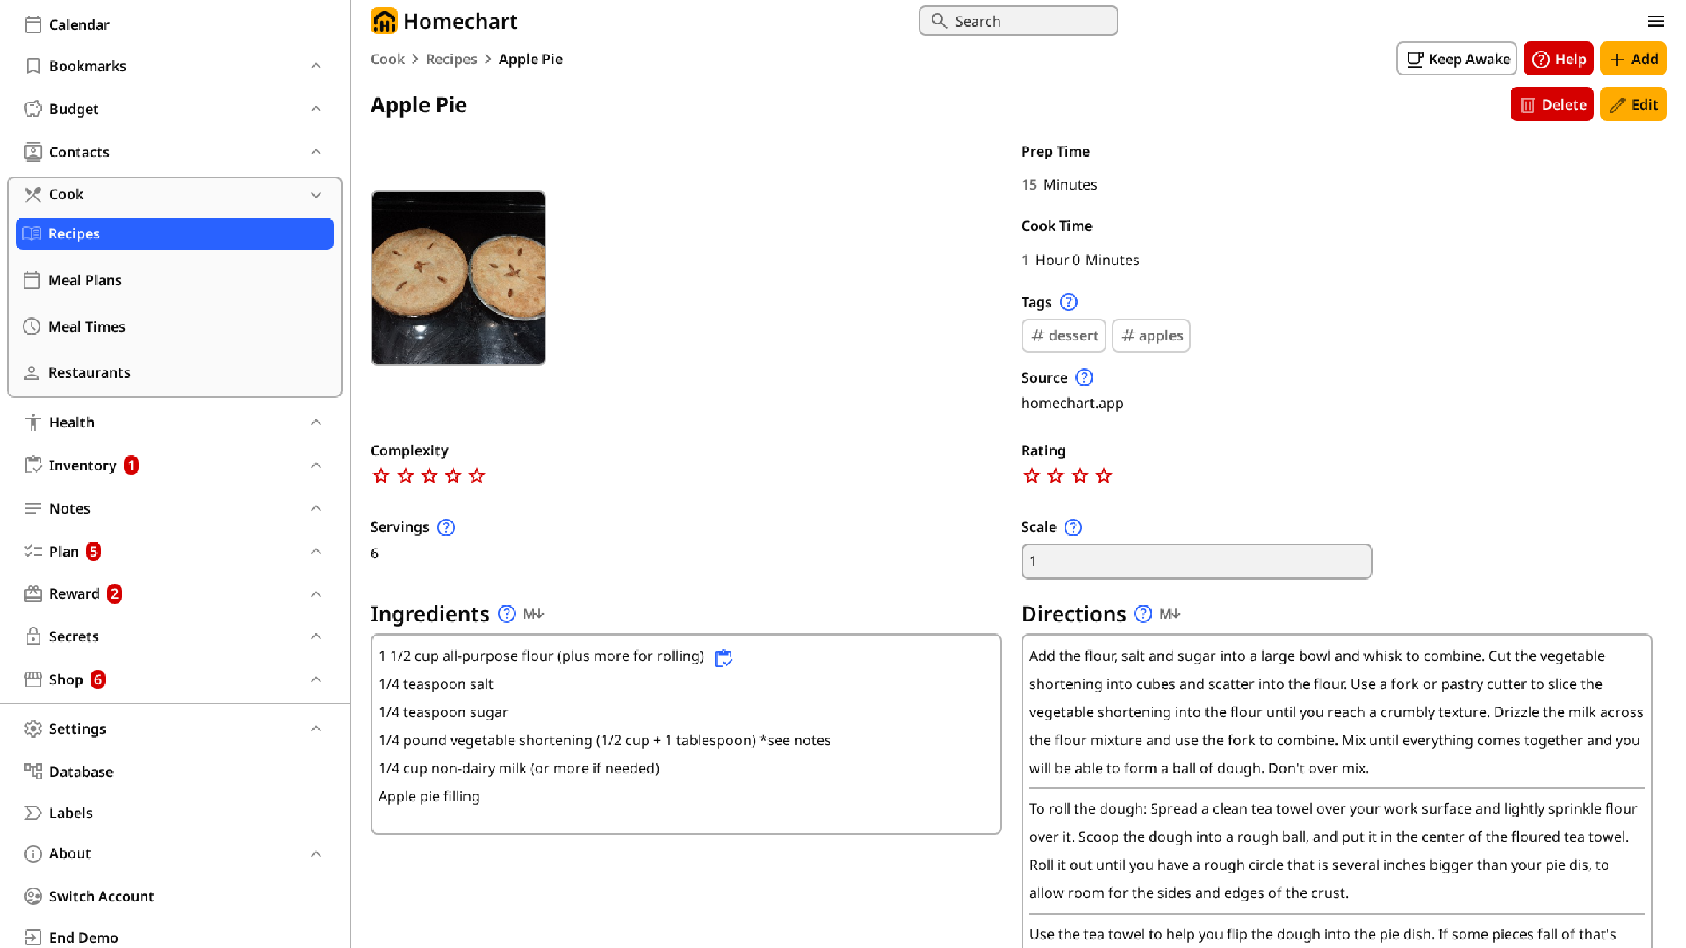Expand the Settings section
The height and width of the screenshot is (948, 1686).
[x=316, y=728]
